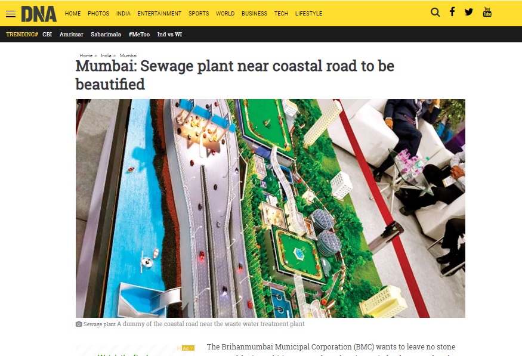The image size is (522, 356).
Task: Open the YouTube channel icon
Action: pyautogui.click(x=487, y=12)
